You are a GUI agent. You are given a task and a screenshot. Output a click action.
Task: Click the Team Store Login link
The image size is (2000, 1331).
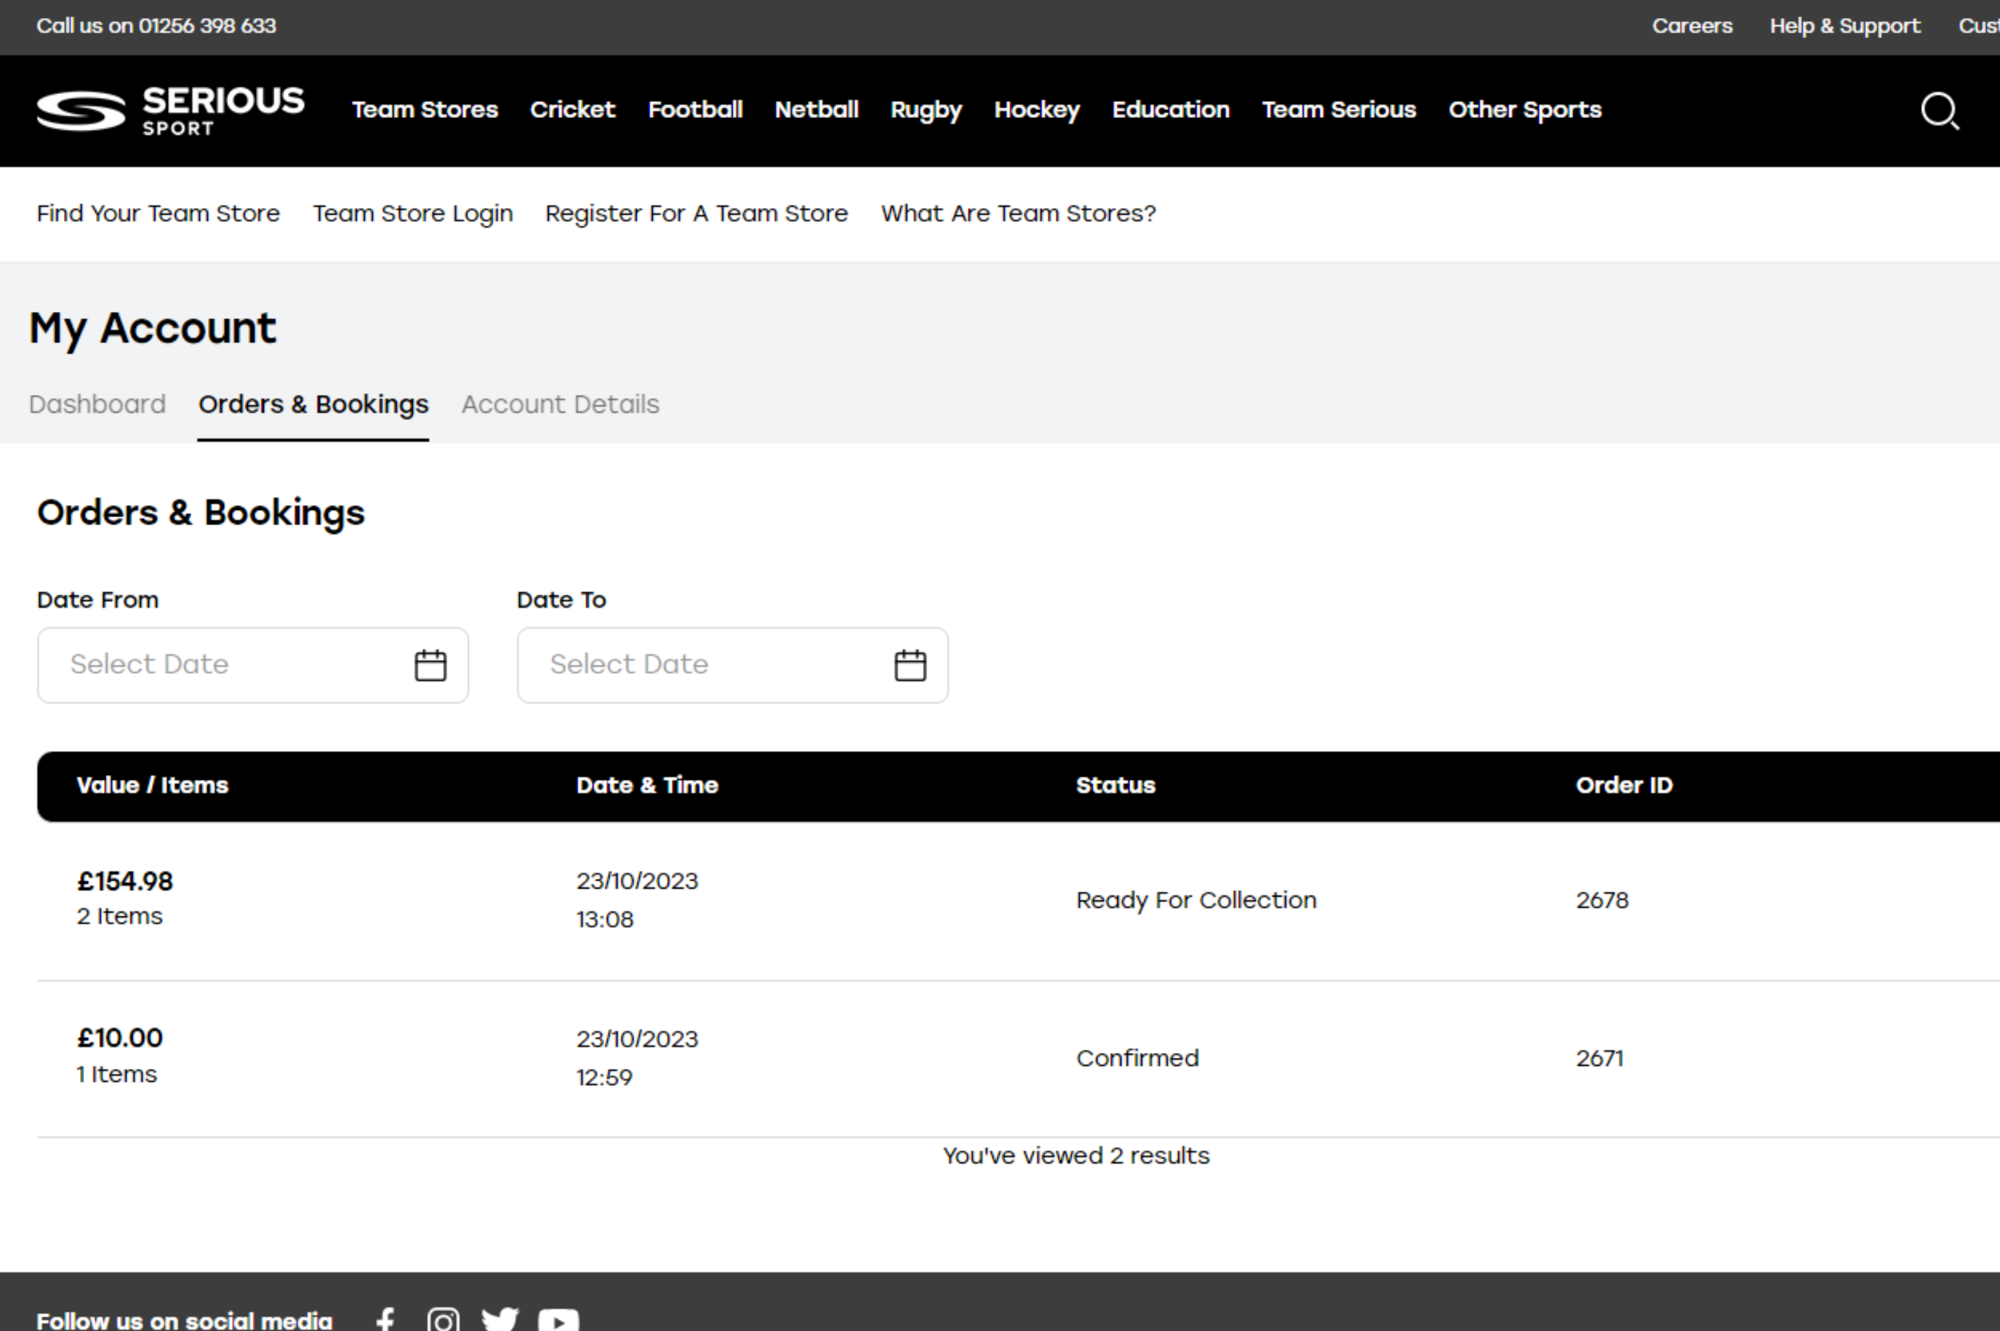point(413,213)
